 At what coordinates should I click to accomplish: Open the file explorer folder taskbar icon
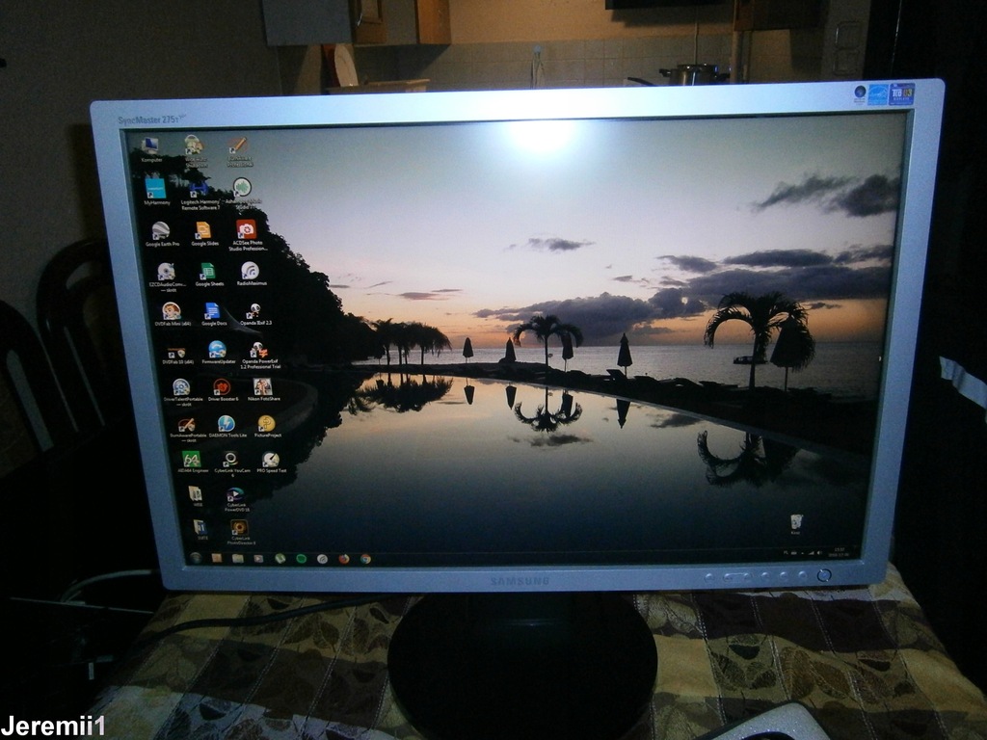click(237, 558)
